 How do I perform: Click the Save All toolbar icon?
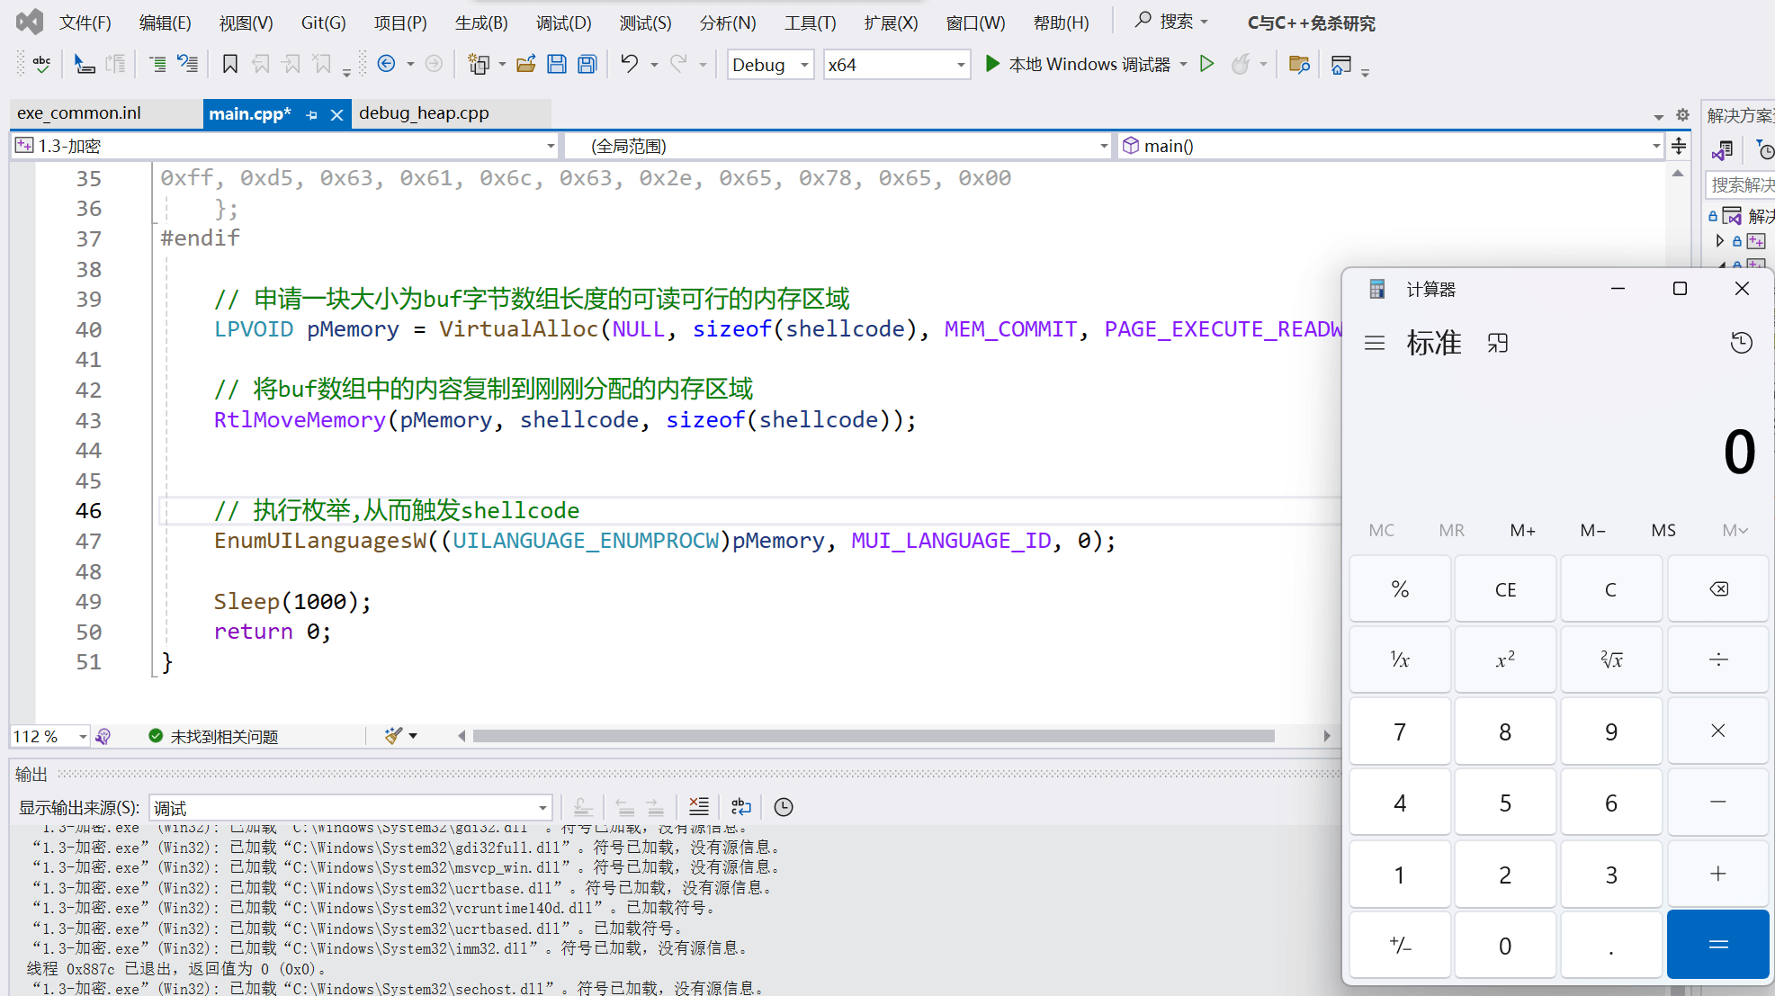pos(587,64)
